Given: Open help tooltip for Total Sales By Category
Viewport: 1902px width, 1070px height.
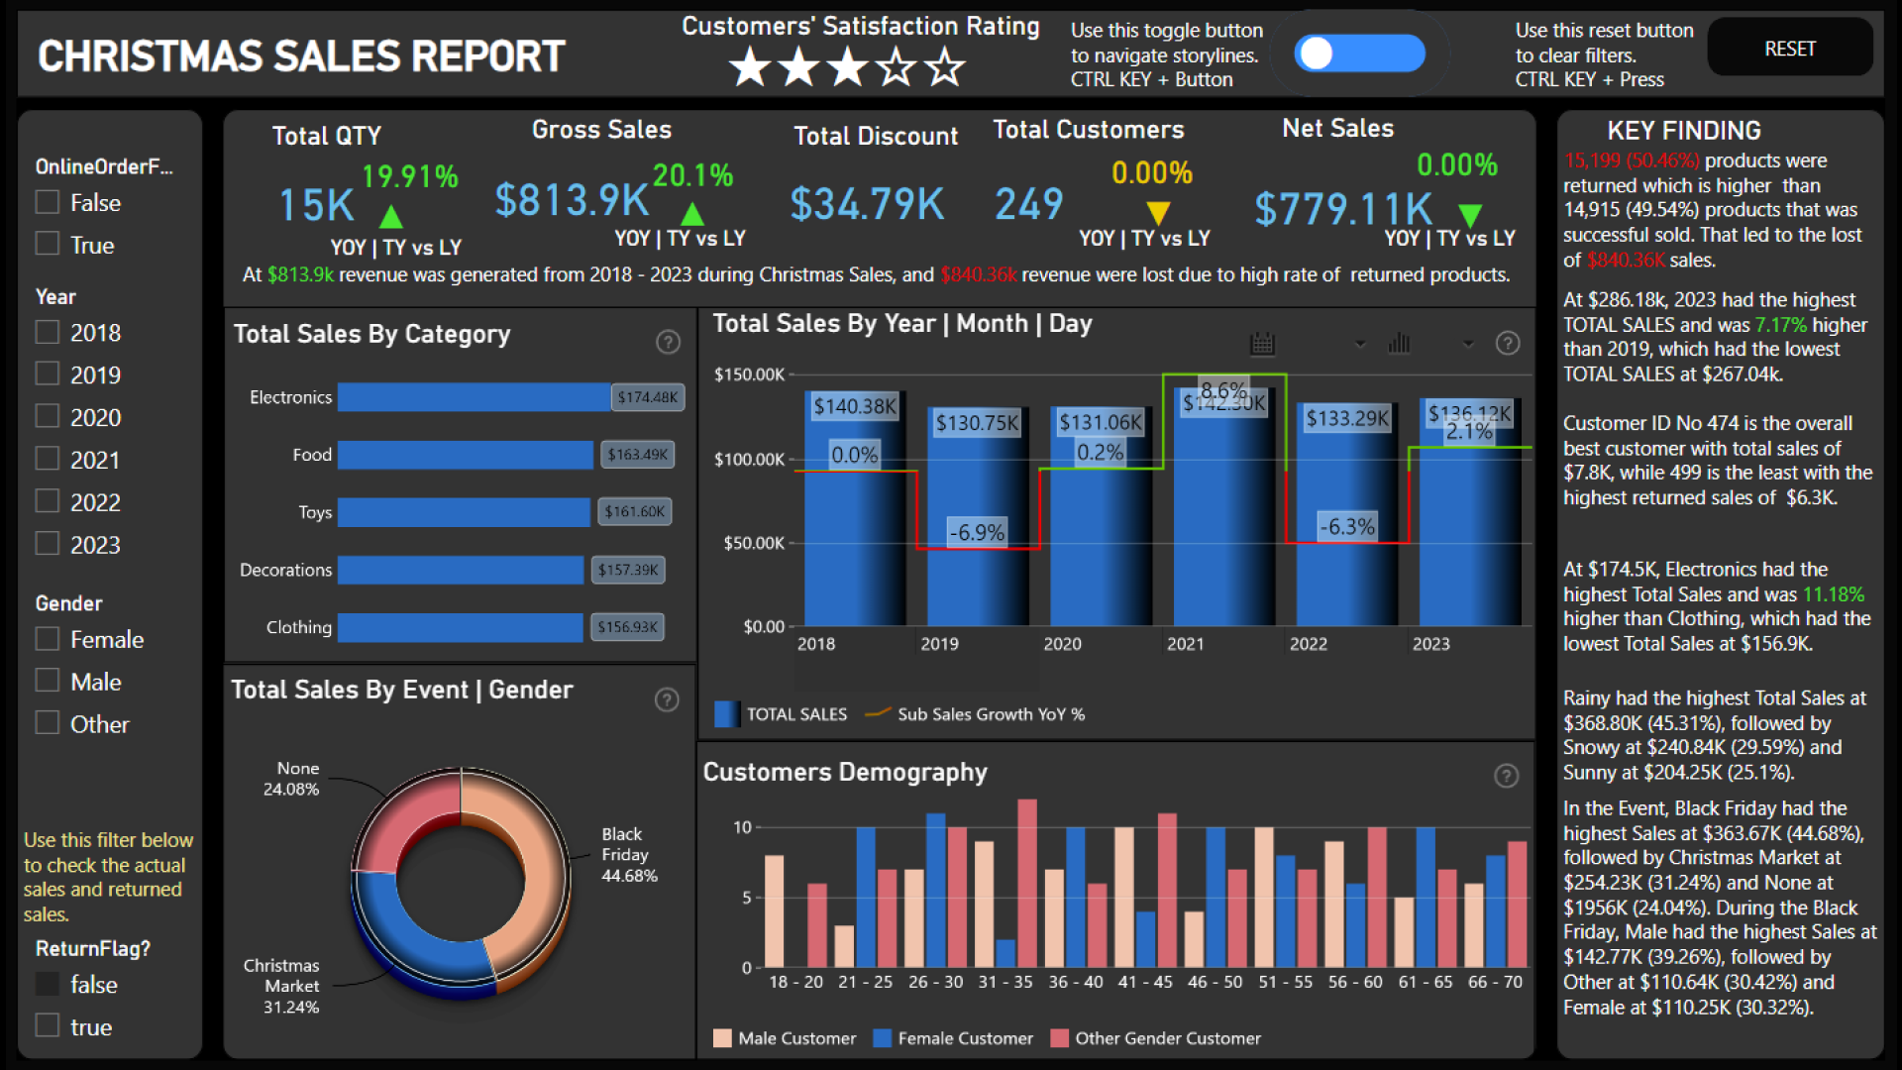Looking at the screenshot, I should (x=669, y=342).
